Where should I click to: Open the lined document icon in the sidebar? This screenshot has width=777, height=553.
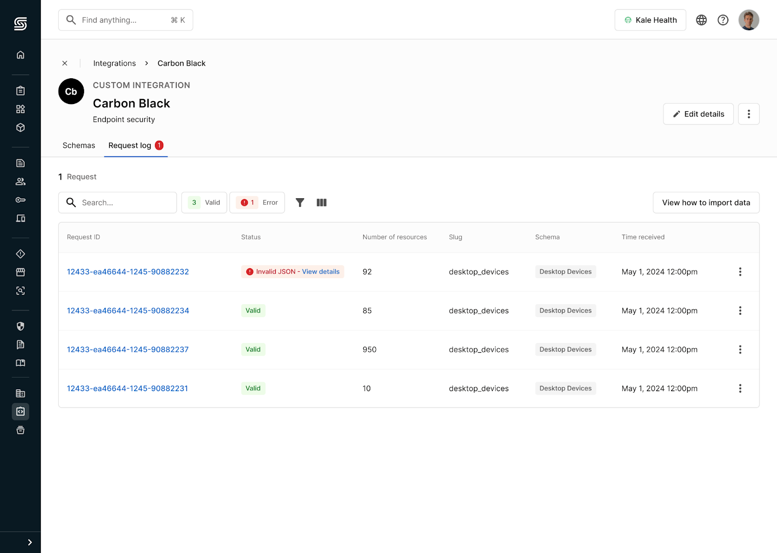click(x=20, y=163)
